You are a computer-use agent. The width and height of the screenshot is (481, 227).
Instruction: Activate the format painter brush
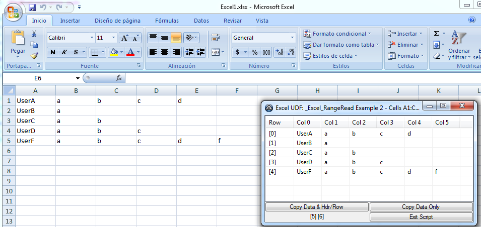pyautogui.click(x=34, y=56)
